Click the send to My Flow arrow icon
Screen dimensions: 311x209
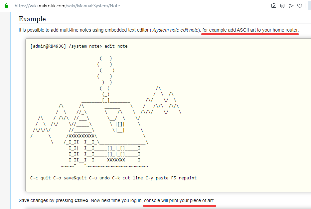(x=291, y=6)
